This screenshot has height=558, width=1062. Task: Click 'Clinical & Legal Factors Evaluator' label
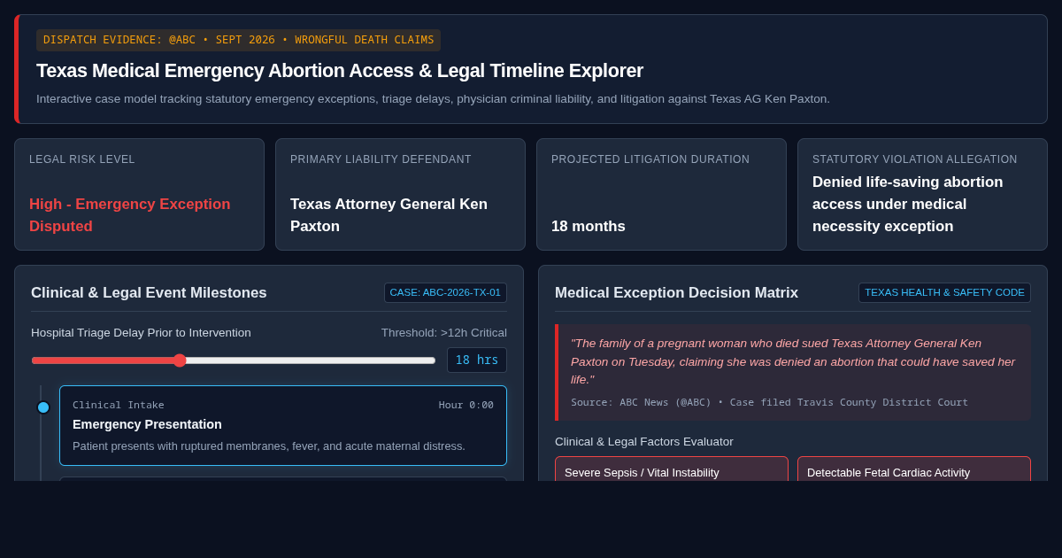[x=644, y=442]
